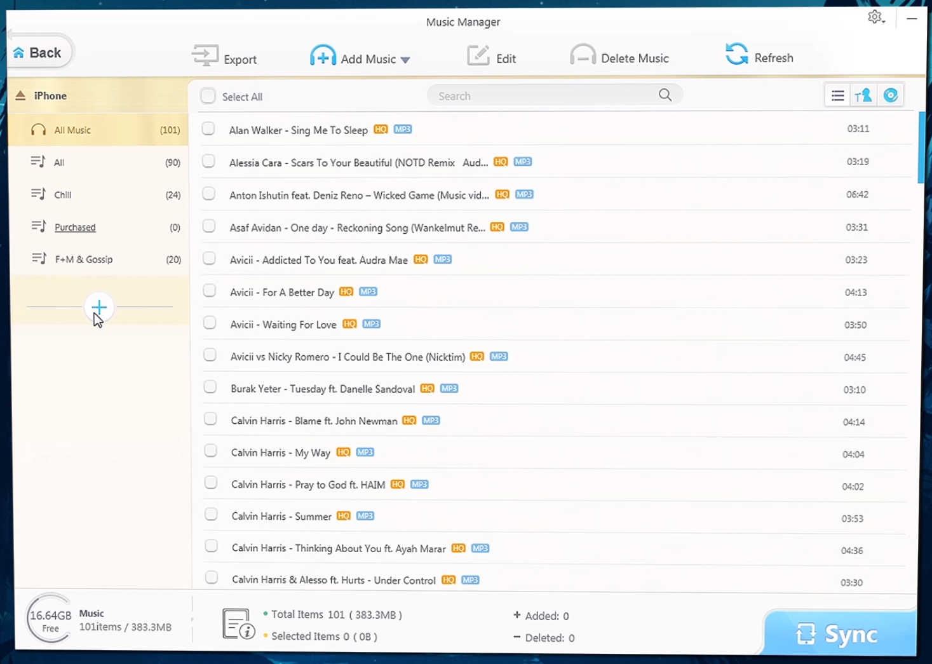Click the Refresh arrows icon

pyautogui.click(x=737, y=55)
